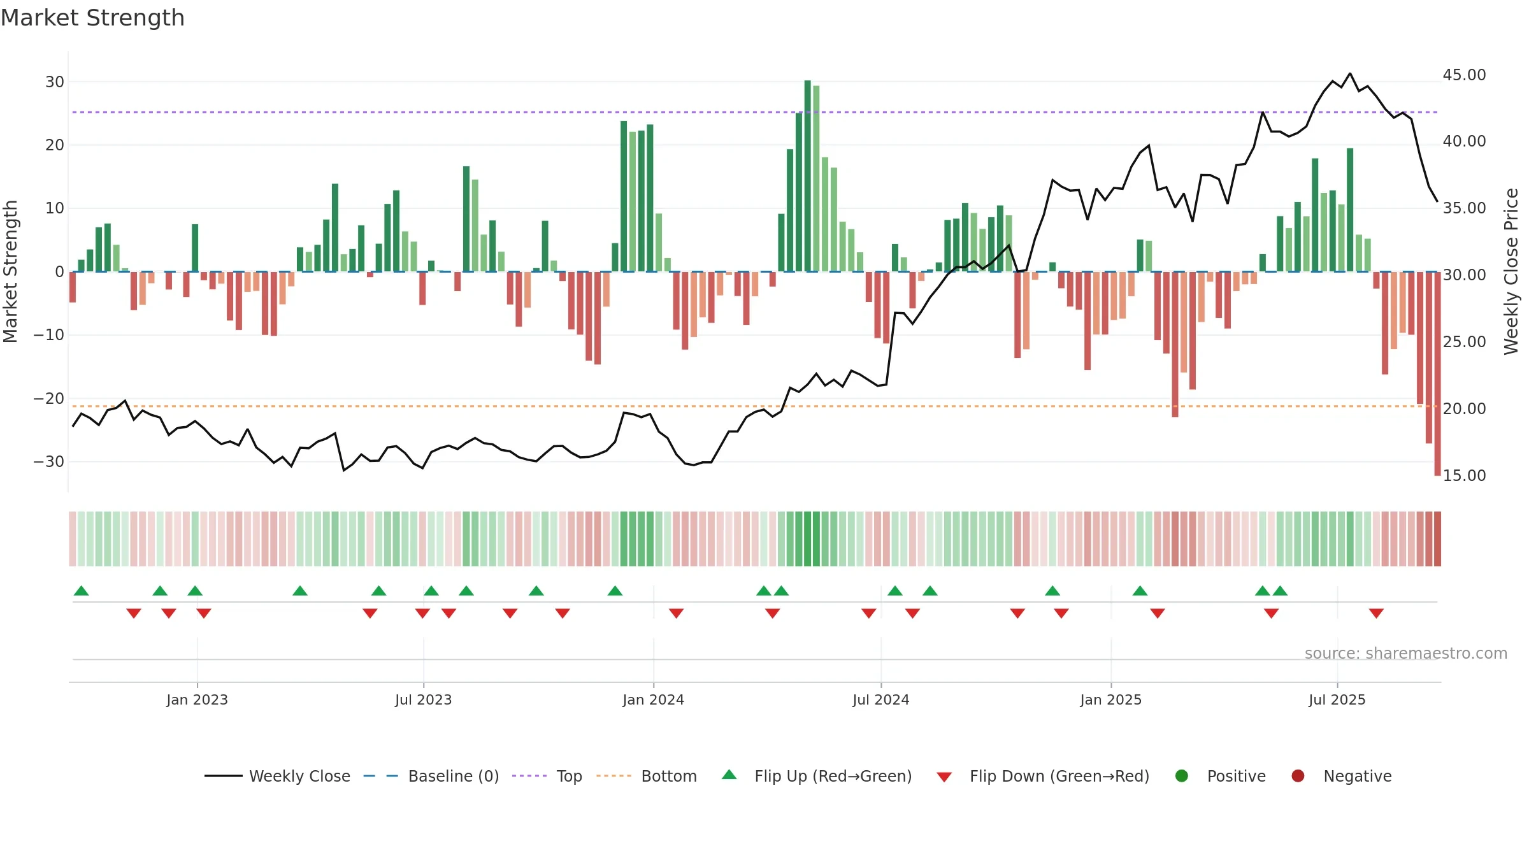Click the −30 tick on the left axis

pos(49,461)
